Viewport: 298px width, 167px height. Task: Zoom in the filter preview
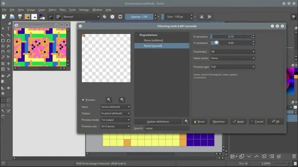point(122,100)
